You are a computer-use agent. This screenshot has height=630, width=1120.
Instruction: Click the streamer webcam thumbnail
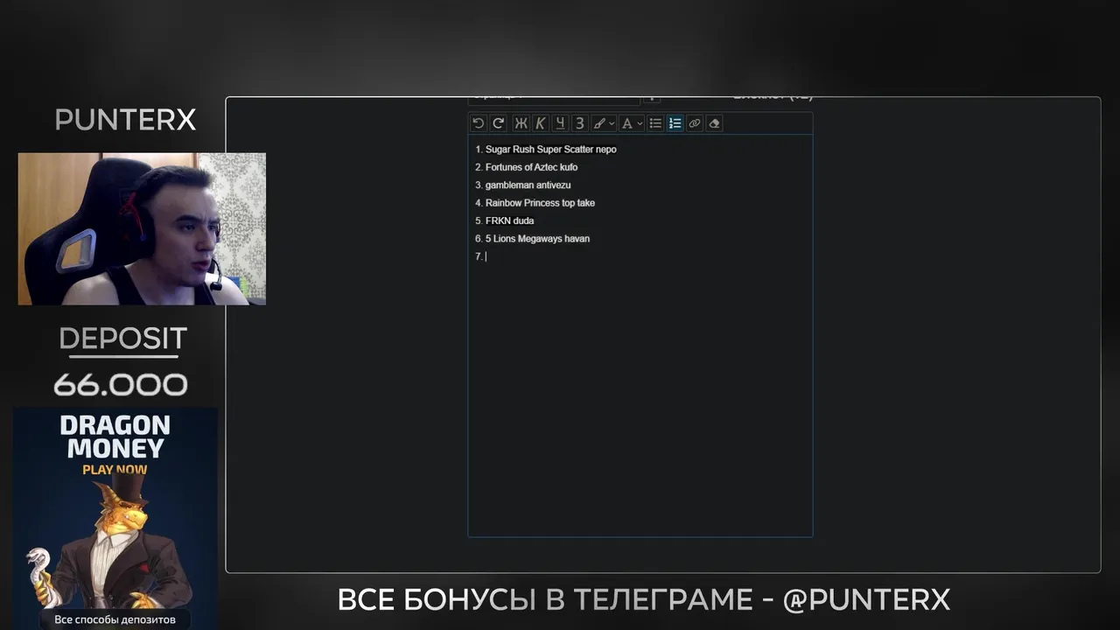pos(142,229)
